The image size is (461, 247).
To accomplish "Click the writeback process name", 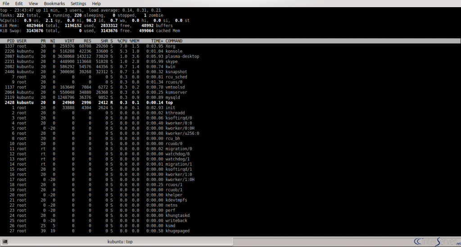I will [x=176, y=221].
